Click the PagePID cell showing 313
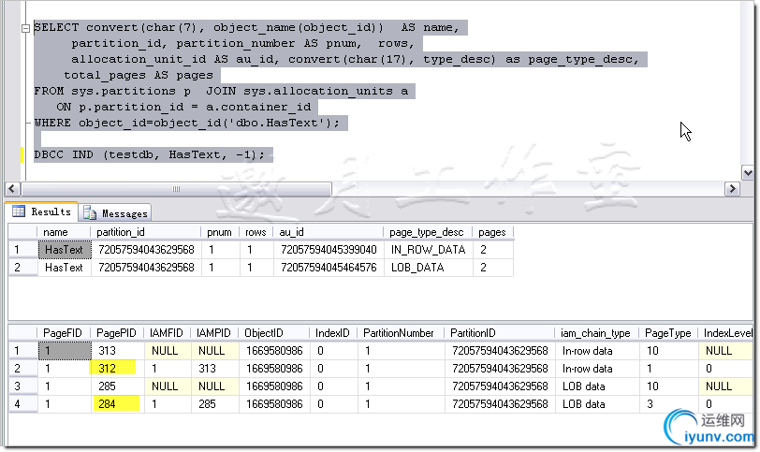 pos(117,351)
